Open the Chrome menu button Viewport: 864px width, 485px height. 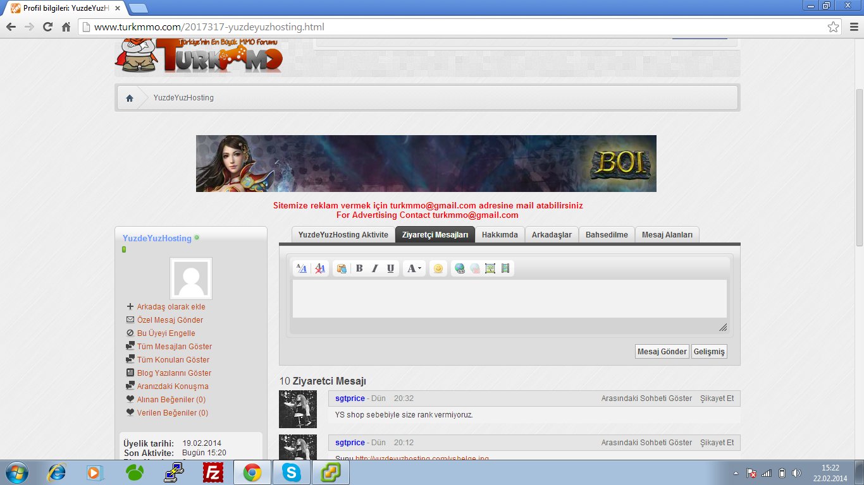click(x=853, y=27)
